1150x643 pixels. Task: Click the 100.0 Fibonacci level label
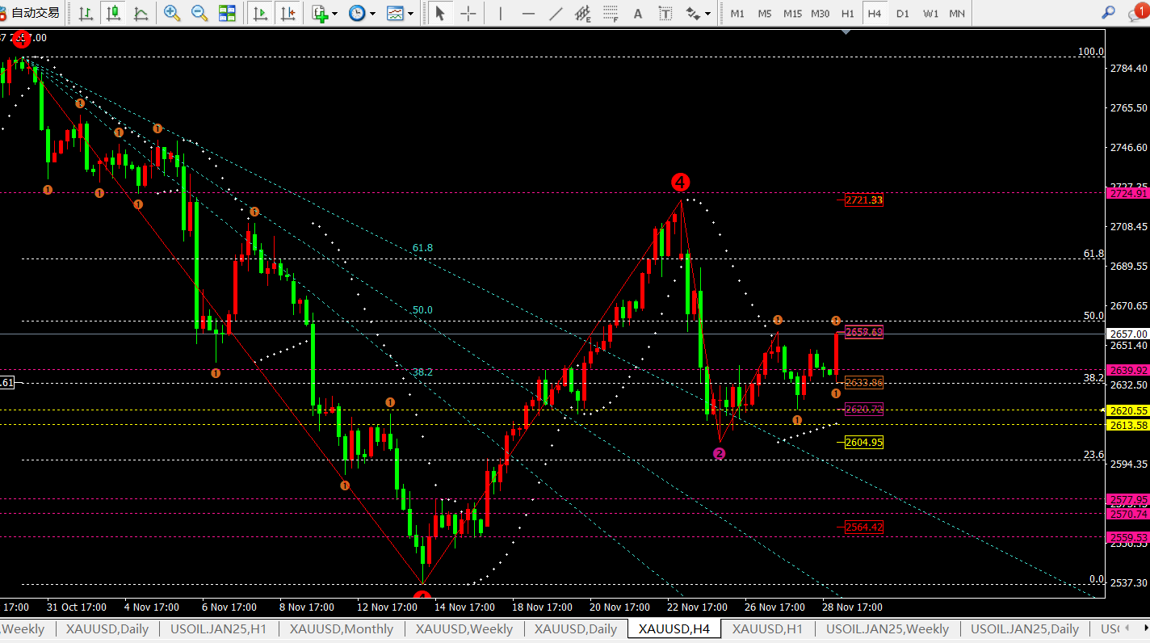1091,52
